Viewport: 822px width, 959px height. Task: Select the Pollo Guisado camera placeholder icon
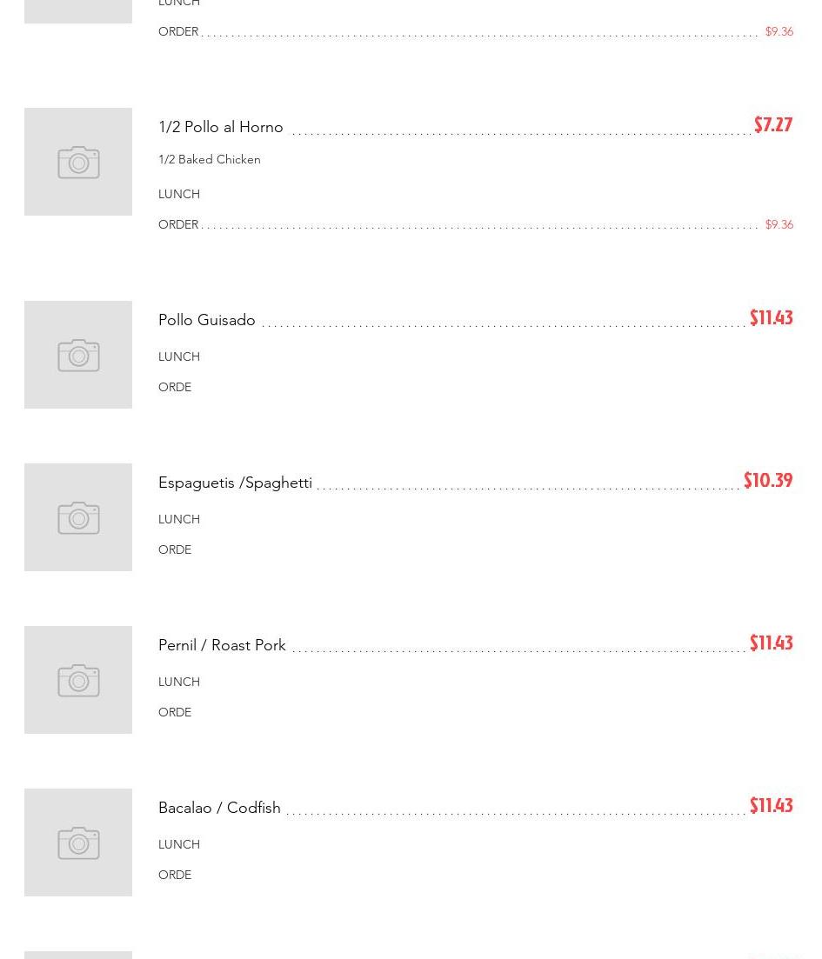pos(78,355)
